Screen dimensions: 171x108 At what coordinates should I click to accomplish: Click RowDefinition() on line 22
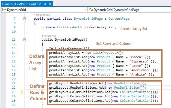tap(128, 88)
